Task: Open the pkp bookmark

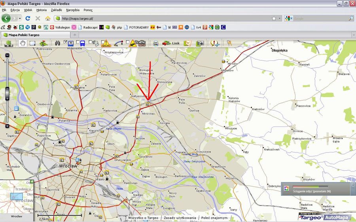Action: coord(117,27)
